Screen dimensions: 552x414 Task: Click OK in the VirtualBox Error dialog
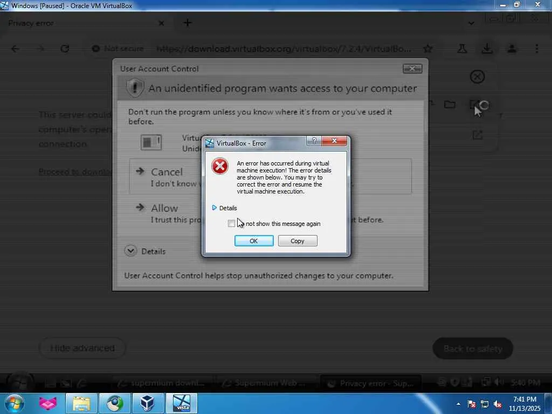pyautogui.click(x=254, y=241)
